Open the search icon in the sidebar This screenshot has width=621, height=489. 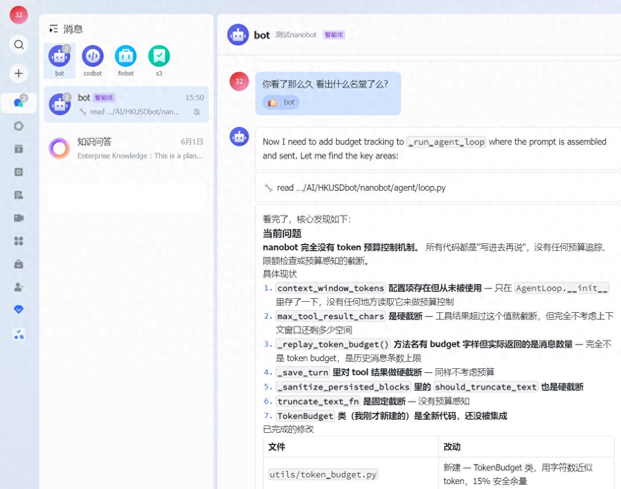tap(19, 45)
